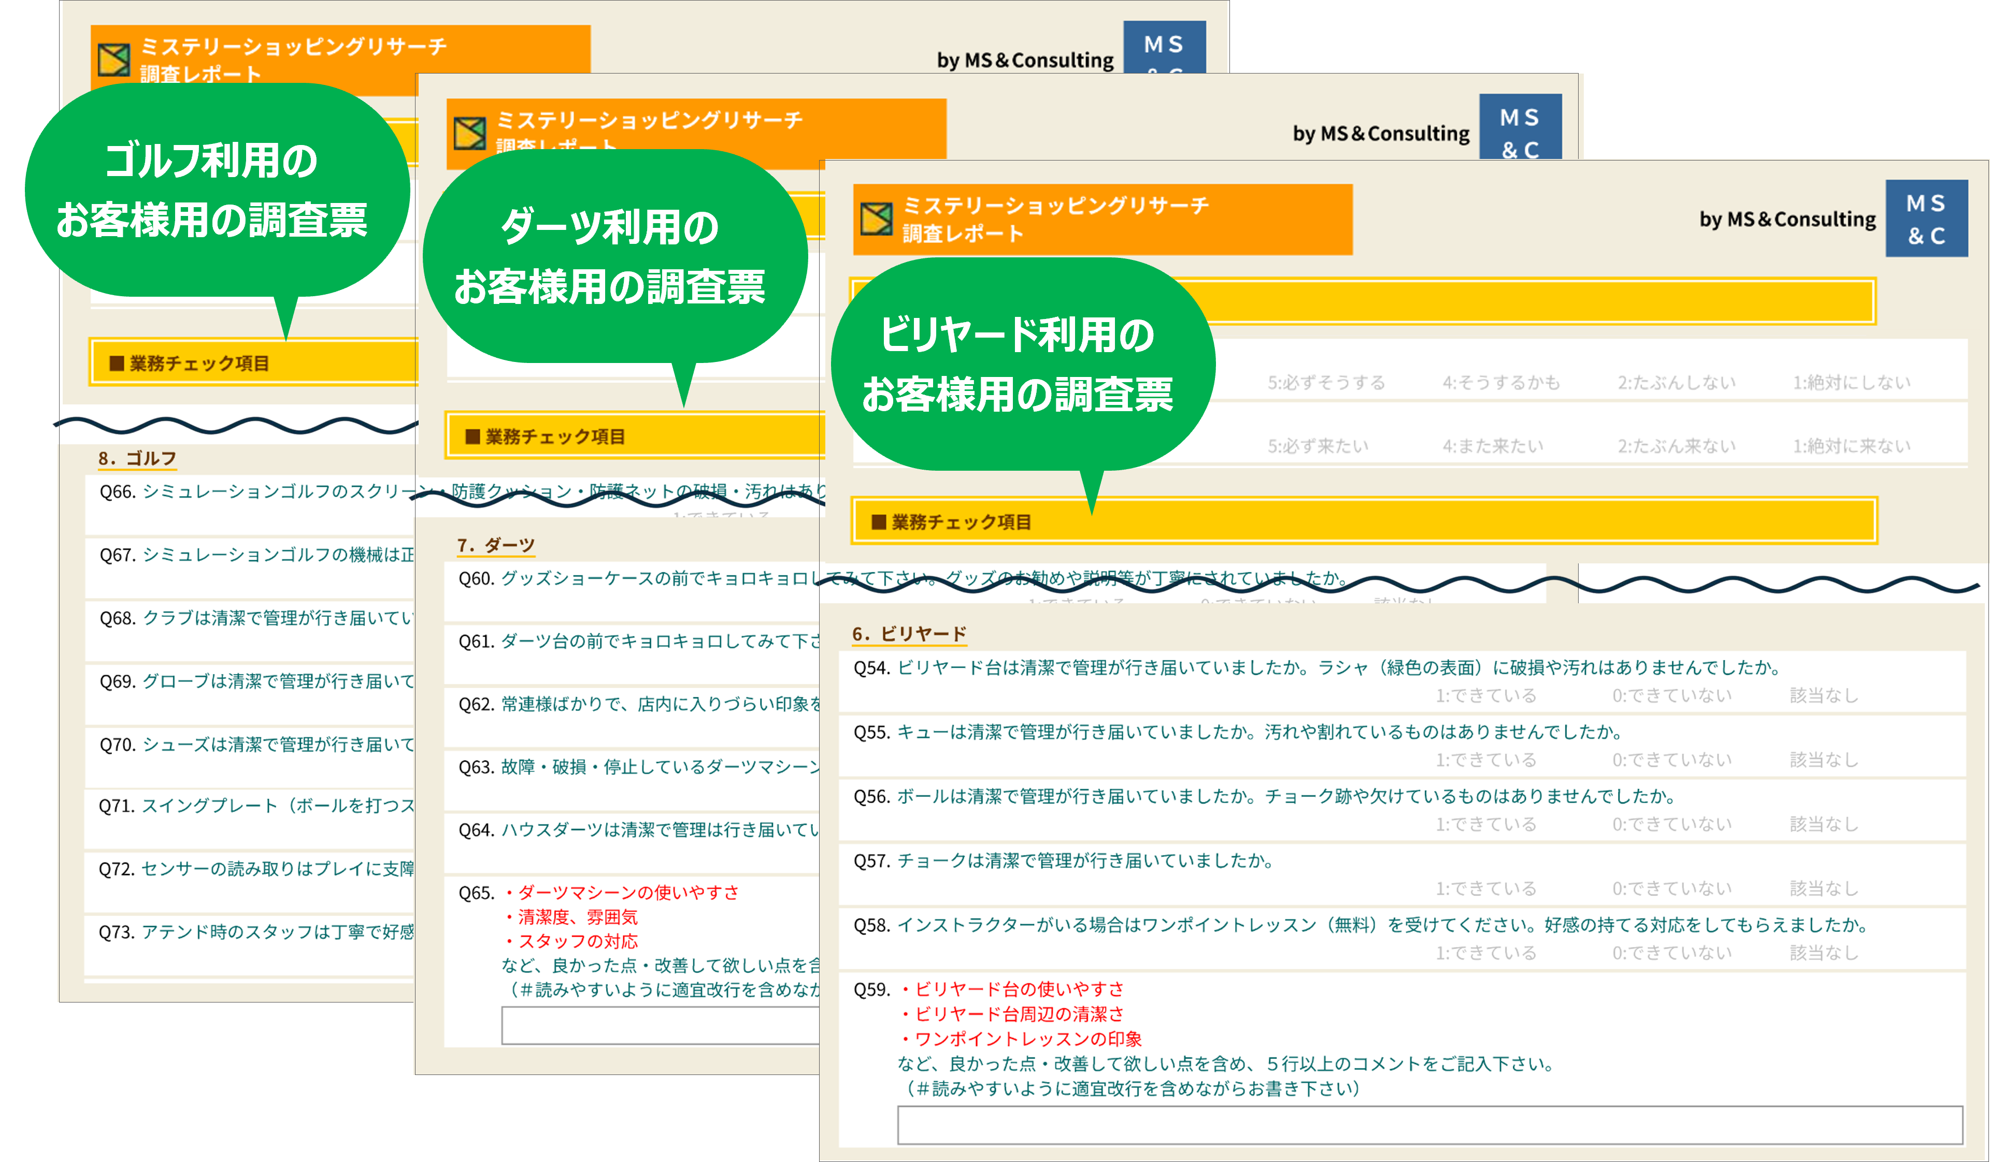Click the envelope icon in the golf report header
Viewport: 1990px width, 1162px height.
113,59
